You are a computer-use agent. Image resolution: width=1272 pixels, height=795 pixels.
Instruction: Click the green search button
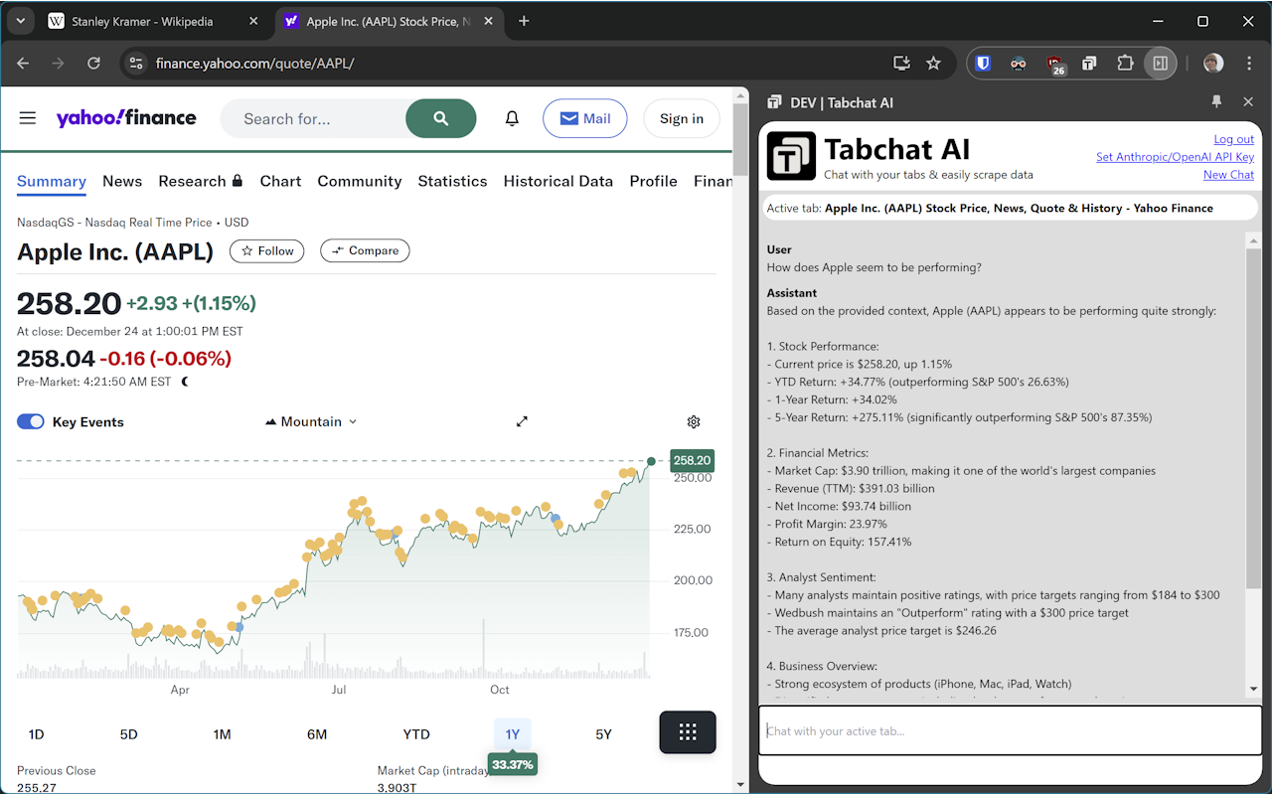coord(441,118)
